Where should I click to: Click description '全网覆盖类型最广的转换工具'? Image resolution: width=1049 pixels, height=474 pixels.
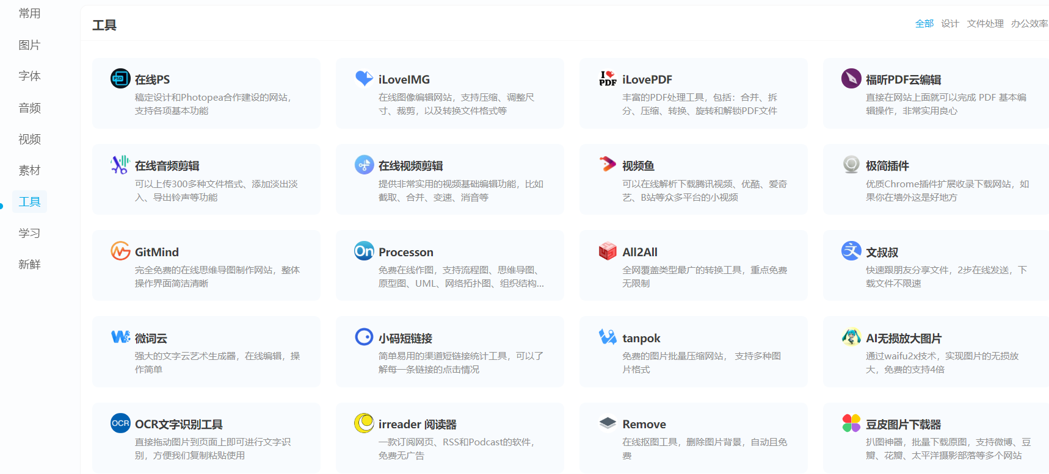[x=682, y=270]
